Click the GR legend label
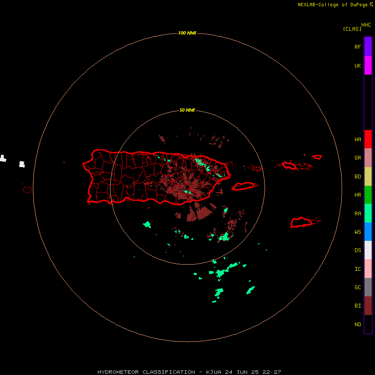This screenshot has height=375, width=375. coord(358,158)
